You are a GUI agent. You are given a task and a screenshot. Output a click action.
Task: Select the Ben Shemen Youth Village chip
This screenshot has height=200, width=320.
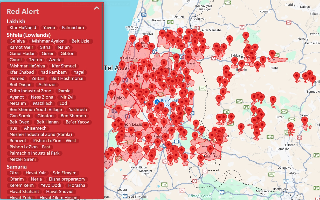coord(36,110)
